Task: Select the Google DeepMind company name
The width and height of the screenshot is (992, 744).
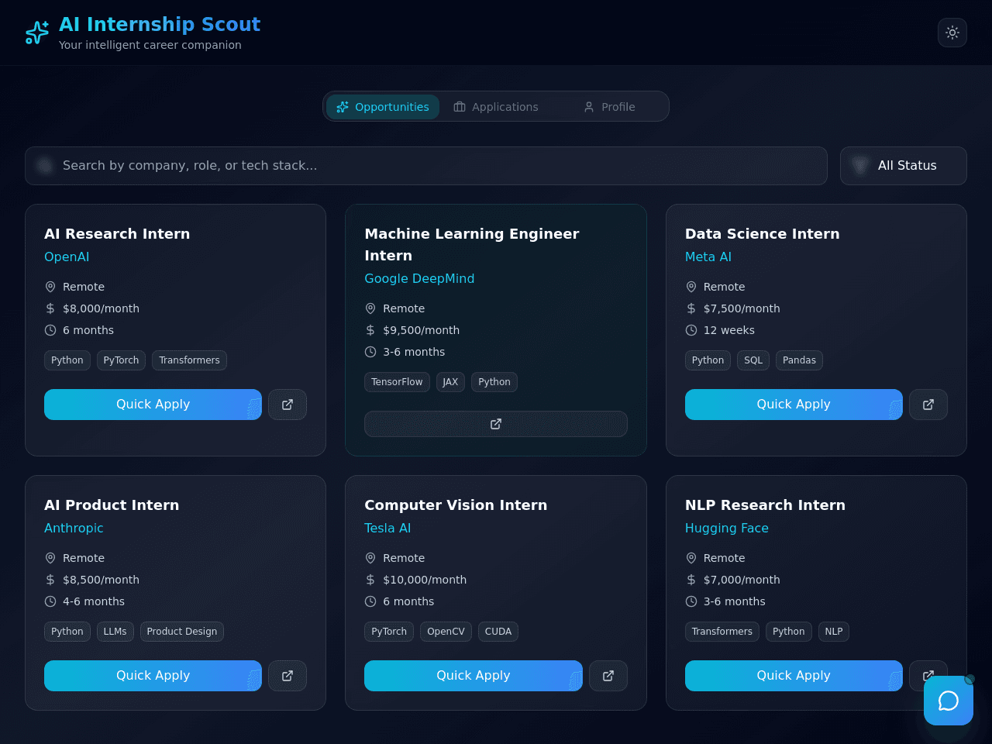Action: click(x=419, y=278)
